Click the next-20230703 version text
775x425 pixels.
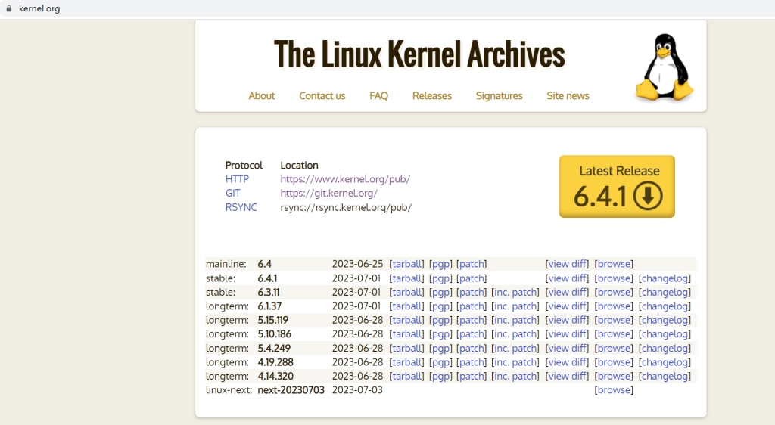[291, 390]
